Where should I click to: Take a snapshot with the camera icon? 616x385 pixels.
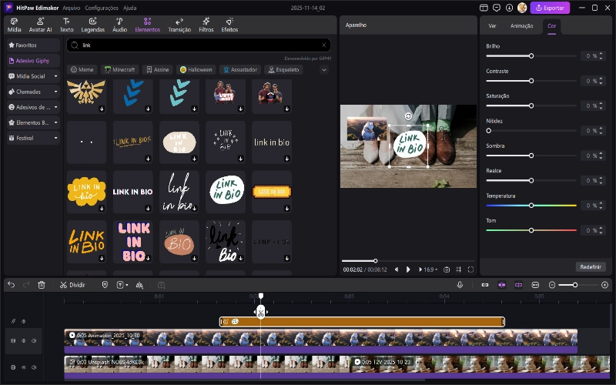[447, 270]
